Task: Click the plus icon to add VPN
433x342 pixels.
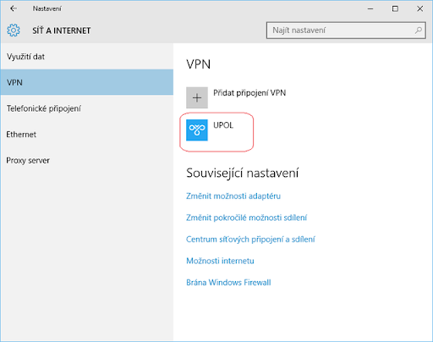Action: (197, 97)
